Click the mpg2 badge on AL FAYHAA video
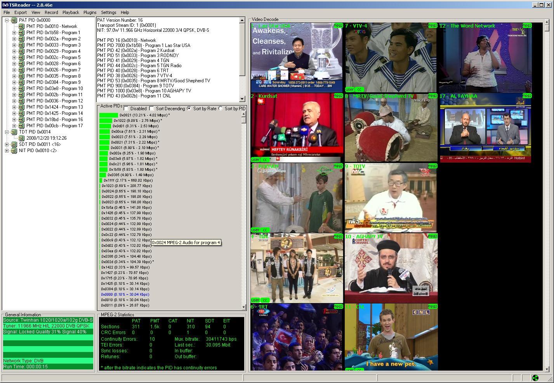The image size is (554, 383). tap(527, 96)
